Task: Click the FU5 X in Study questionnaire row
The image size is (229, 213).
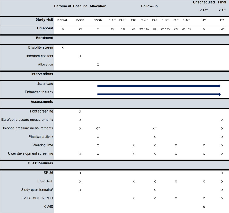Action: tap(155, 190)
